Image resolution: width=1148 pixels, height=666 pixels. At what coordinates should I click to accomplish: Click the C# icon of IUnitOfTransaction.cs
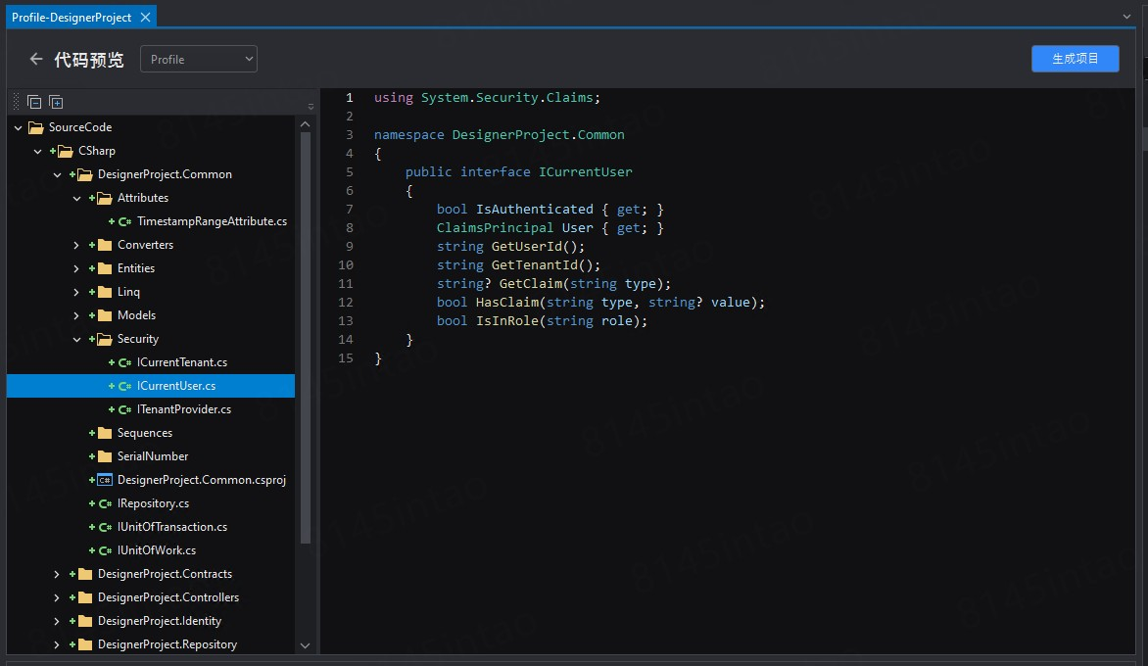click(105, 527)
